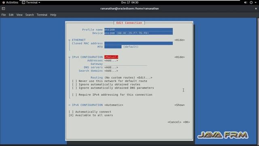Click the Terminal icon in top bar
The height and width of the screenshot is (146, 259).
(23, 2)
